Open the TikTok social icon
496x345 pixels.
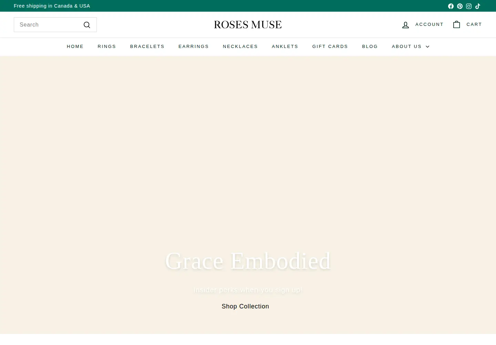pos(478,6)
